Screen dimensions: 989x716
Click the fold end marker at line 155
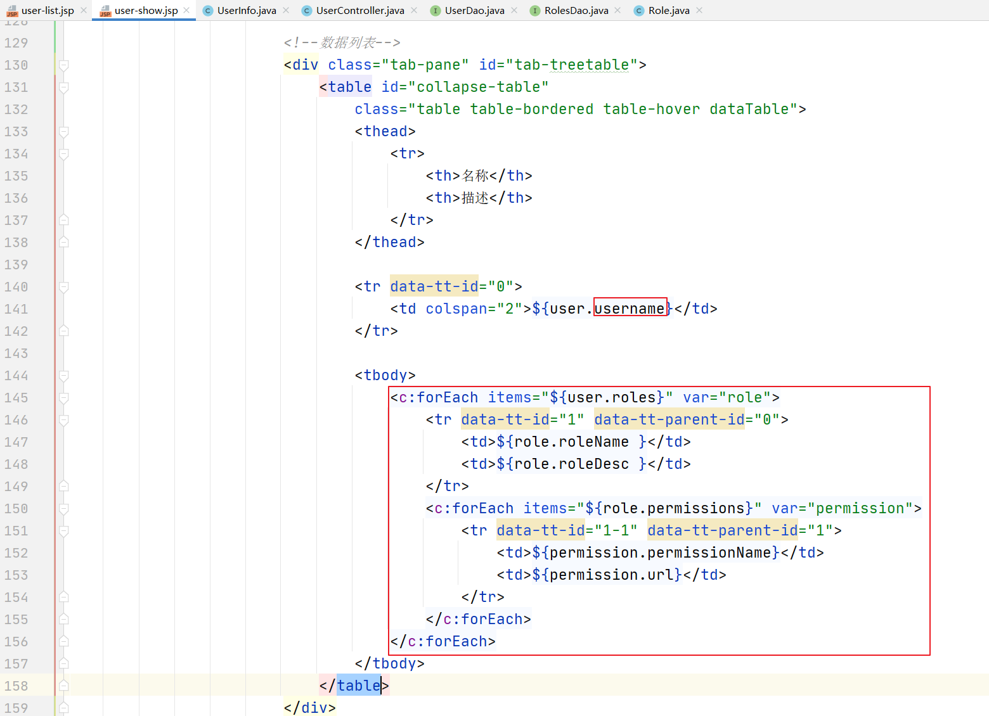(64, 619)
